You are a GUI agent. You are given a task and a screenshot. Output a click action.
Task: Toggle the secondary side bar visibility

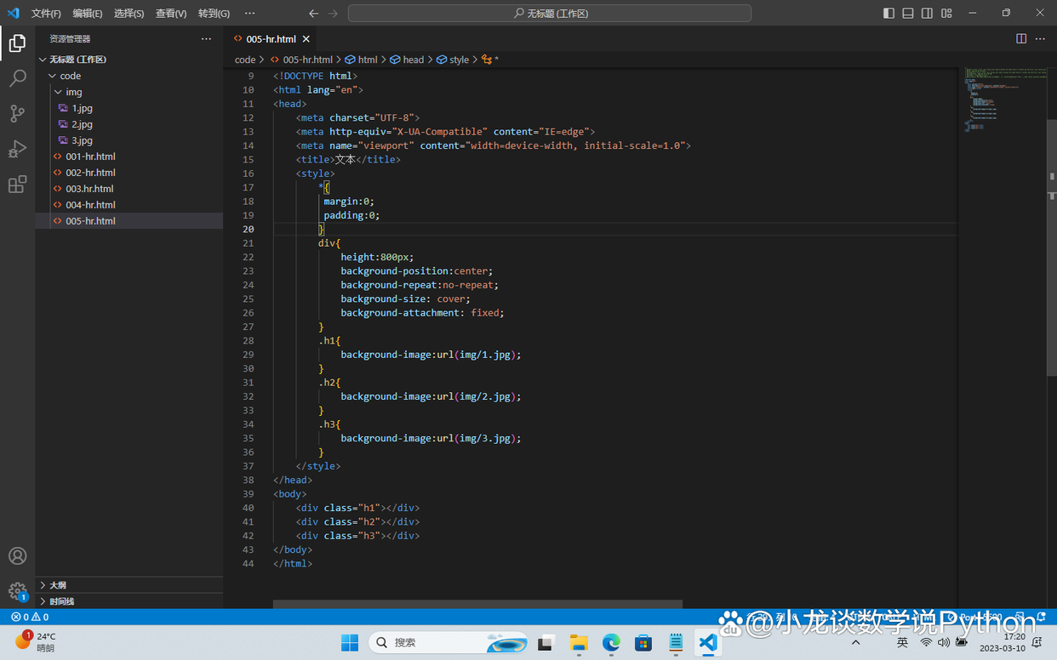click(927, 14)
